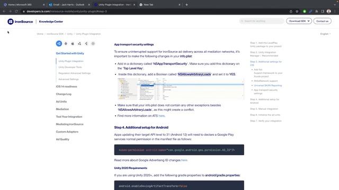Open Get Started with Unity section
339x190 pixels.
point(70,53)
